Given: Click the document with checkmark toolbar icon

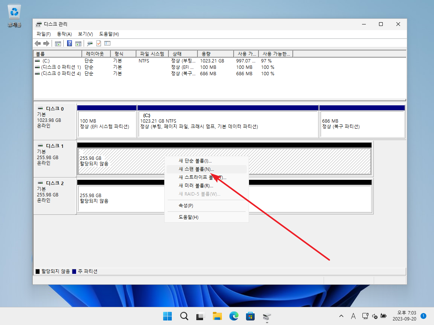Looking at the screenshot, I should click(x=99, y=43).
